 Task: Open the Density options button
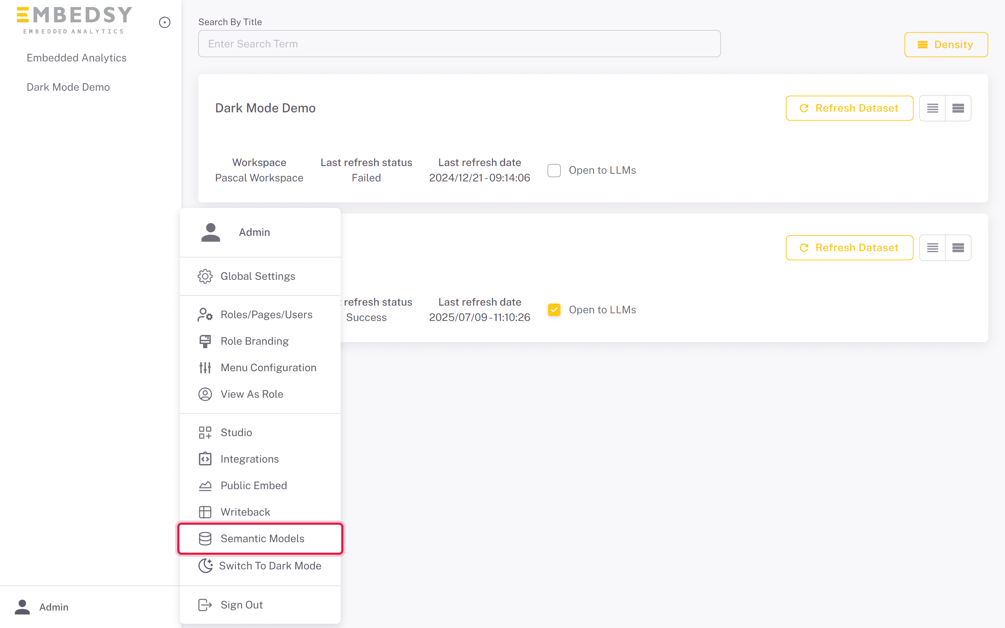tap(946, 44)
